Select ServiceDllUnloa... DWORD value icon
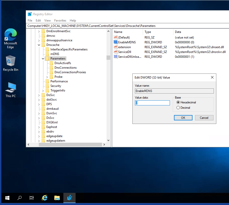 tap(116, 57)
